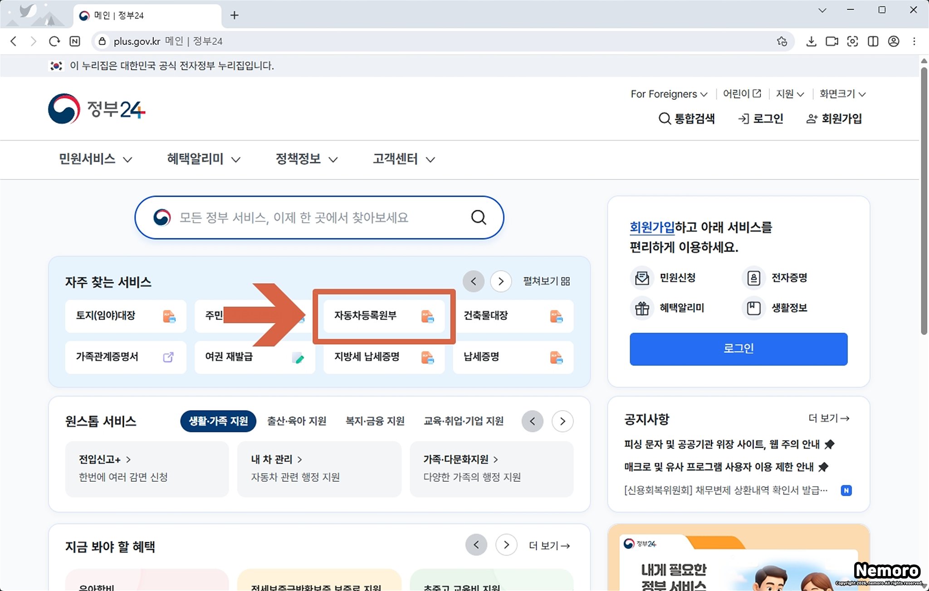Click the magnifier icon in main search box
Screen dimensions: 929x591
click(478, 218)
